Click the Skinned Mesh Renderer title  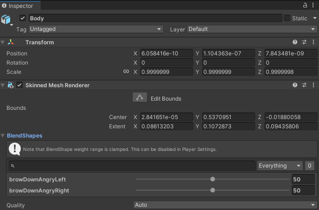(57, 85)
